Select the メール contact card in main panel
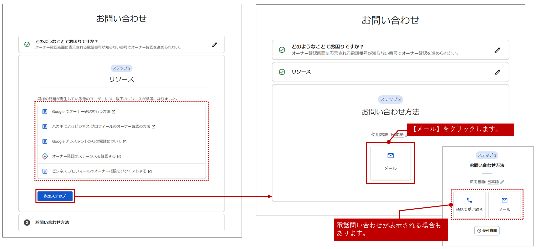536x249 pixels. pyautogui.click(x=390, y=162)
